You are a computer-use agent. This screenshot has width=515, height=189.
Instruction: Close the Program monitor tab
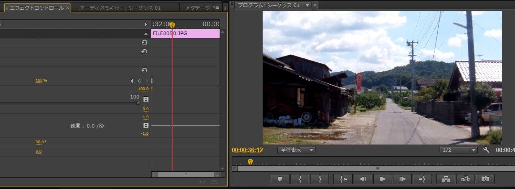click(x=315, y=5)
